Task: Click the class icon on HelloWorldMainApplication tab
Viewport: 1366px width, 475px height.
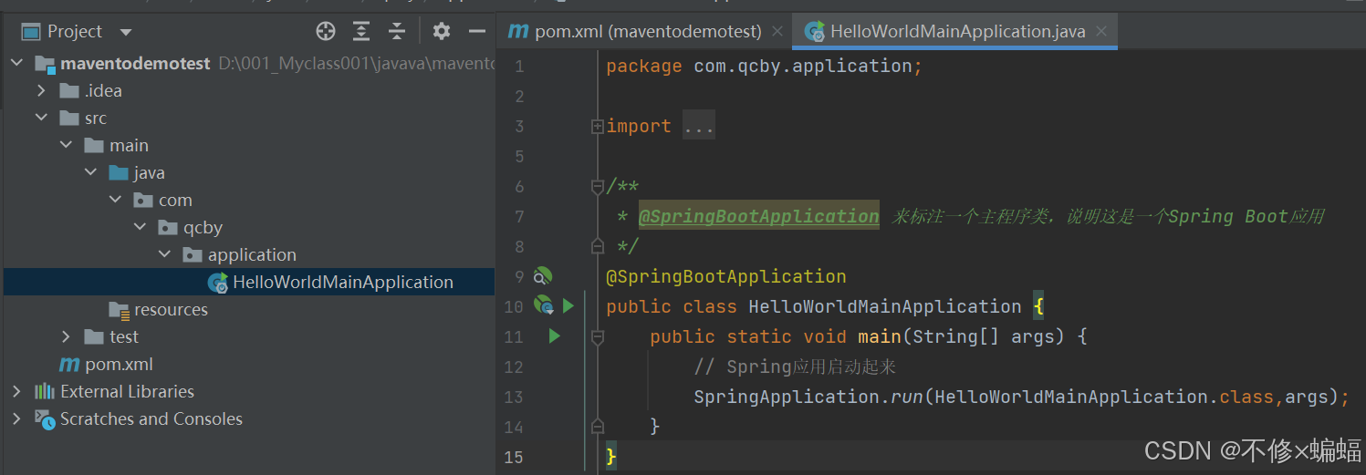Action: [x=814, y=31]
